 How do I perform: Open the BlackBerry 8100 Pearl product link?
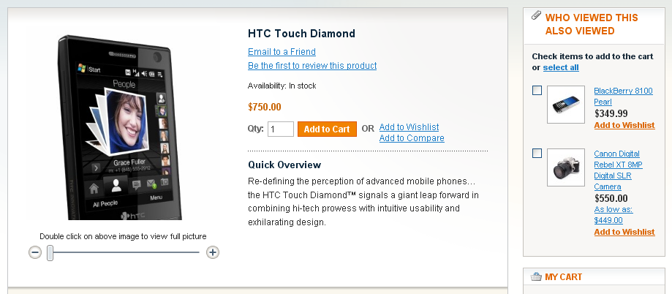coord(623,97)
